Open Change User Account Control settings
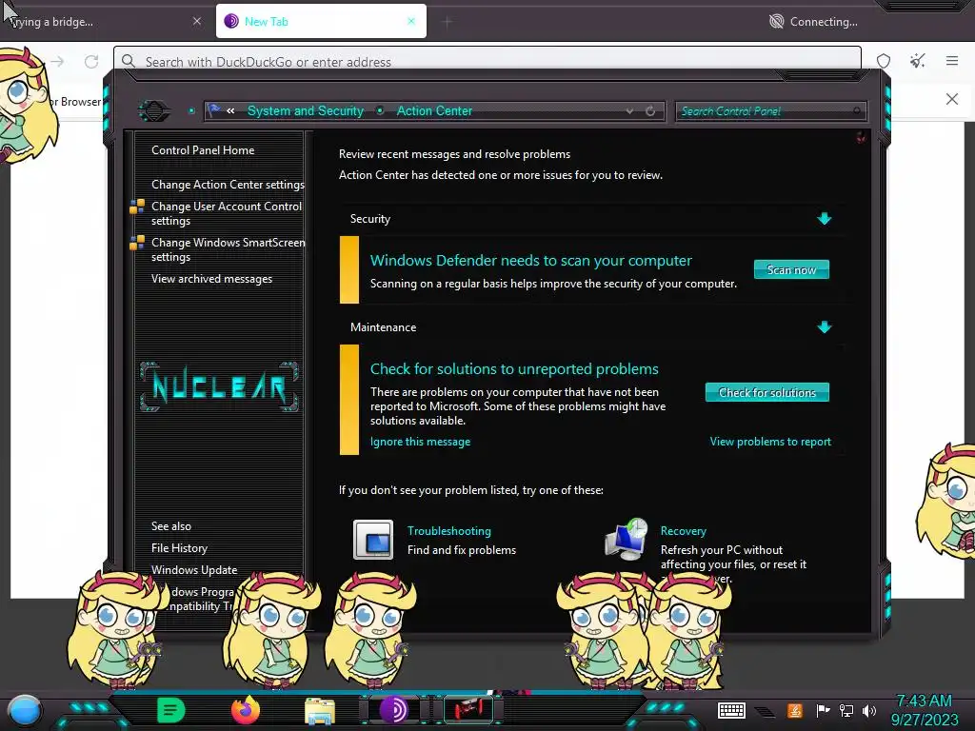This screenshot has height=731, width=975. 227,213
